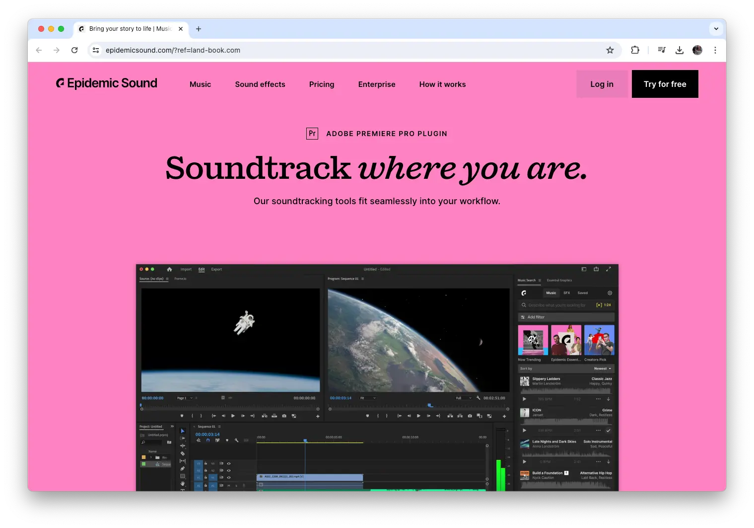754x528 pixels.
Task: Click timeline playhead marker
Action: [305, 441]
